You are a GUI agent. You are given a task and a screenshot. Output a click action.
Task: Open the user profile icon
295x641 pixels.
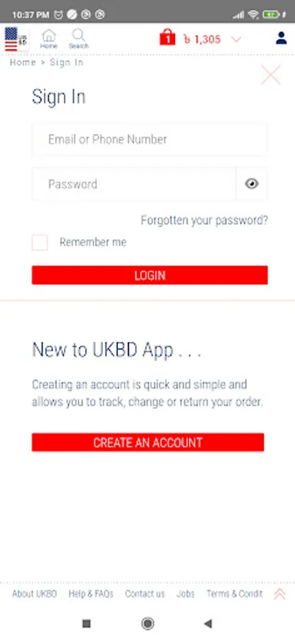tap(281, 38)
